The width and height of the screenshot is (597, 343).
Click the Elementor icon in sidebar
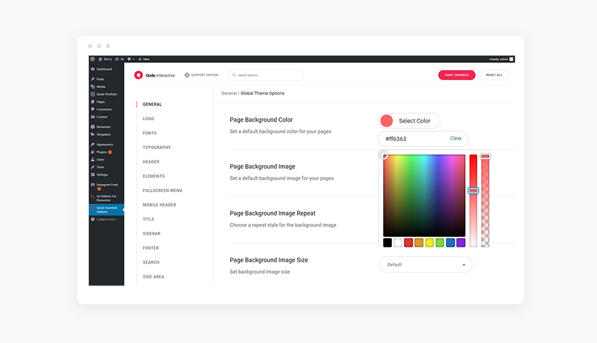point(92,126)
